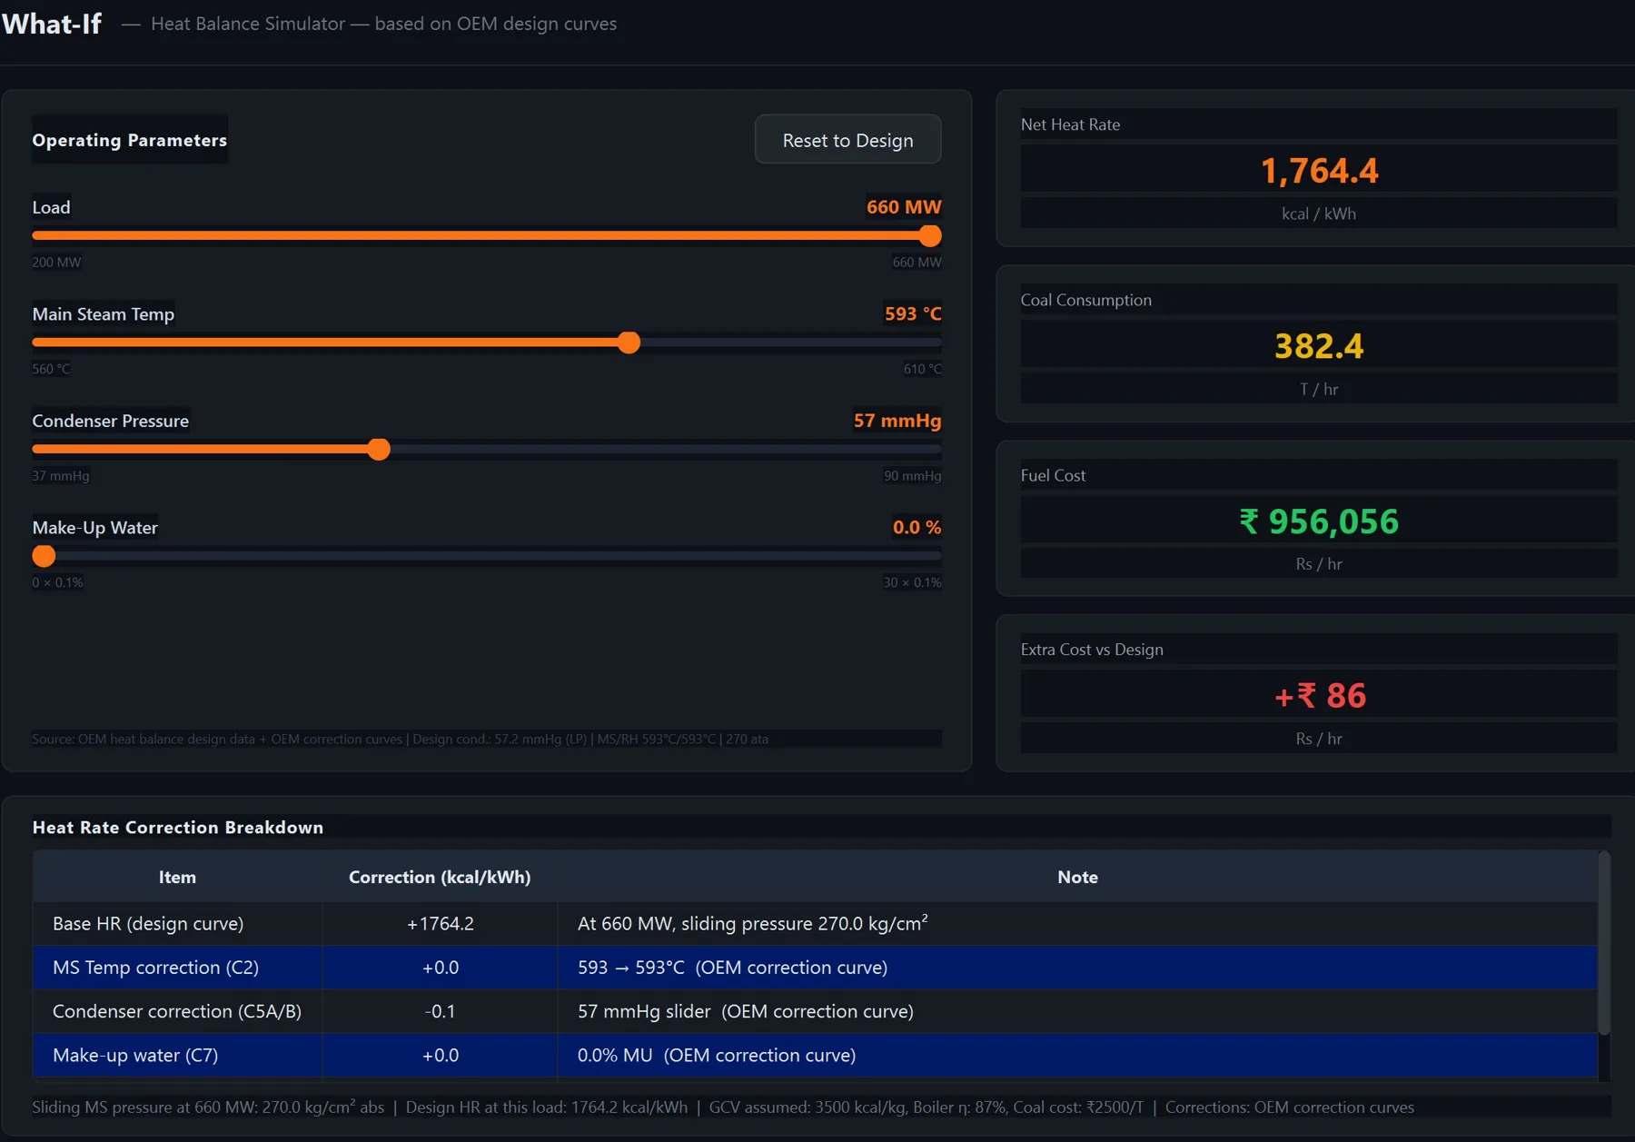Screen dimensions: 1635x1142
Task: Click the What-If page title
Action: (x=52, y=24)
